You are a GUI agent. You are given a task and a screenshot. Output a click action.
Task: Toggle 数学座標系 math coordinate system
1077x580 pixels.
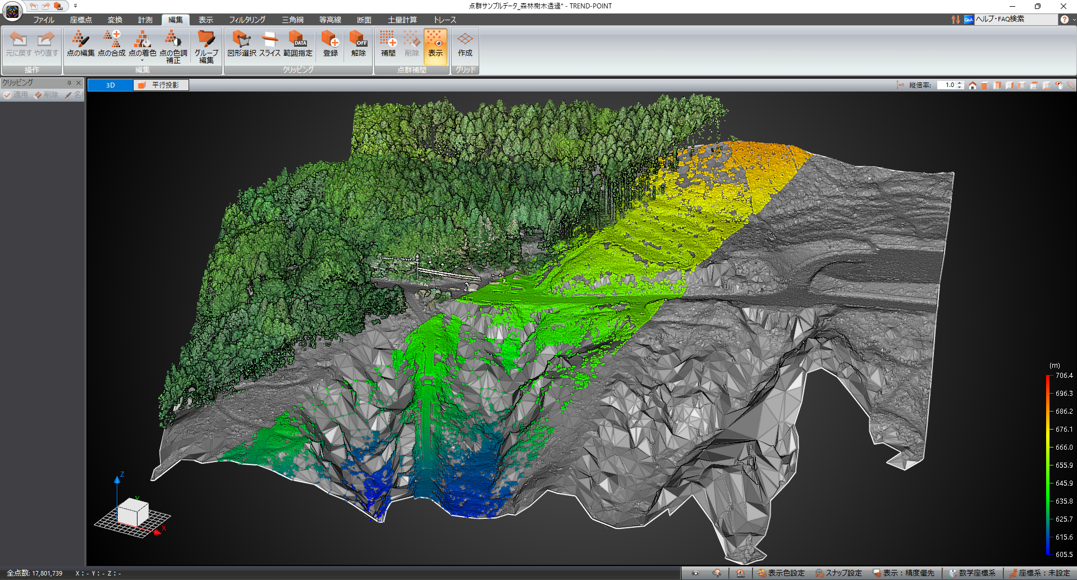tap(972, 573)
